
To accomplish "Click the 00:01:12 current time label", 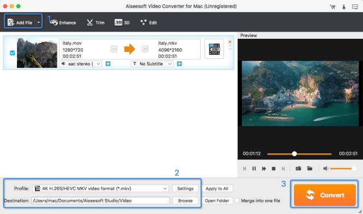I will pos(251,153).
